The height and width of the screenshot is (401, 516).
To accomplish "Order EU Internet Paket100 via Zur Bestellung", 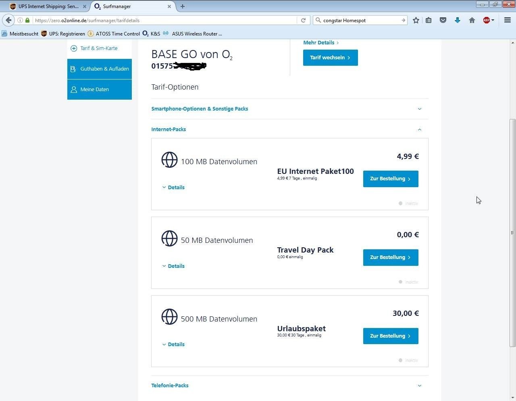I will 391,179.
